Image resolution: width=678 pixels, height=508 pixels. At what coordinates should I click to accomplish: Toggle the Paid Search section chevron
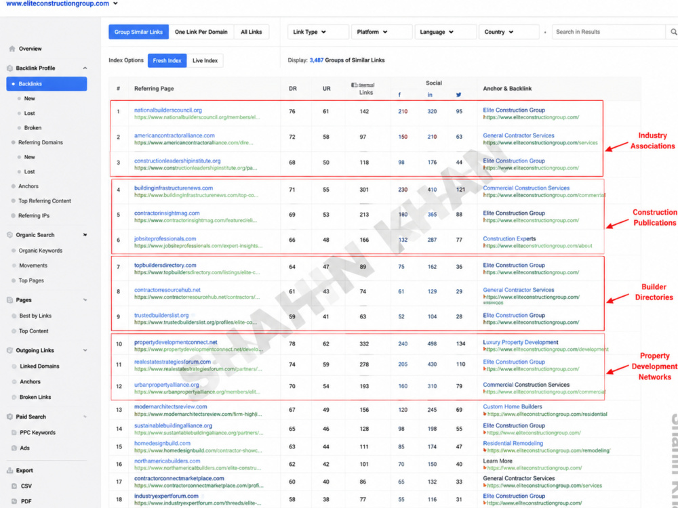tap(85, 417)
